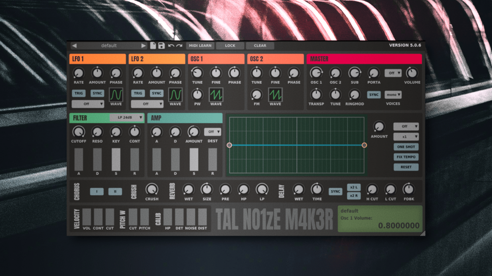Change the OSC 2 waveform icon

[275, 94]
